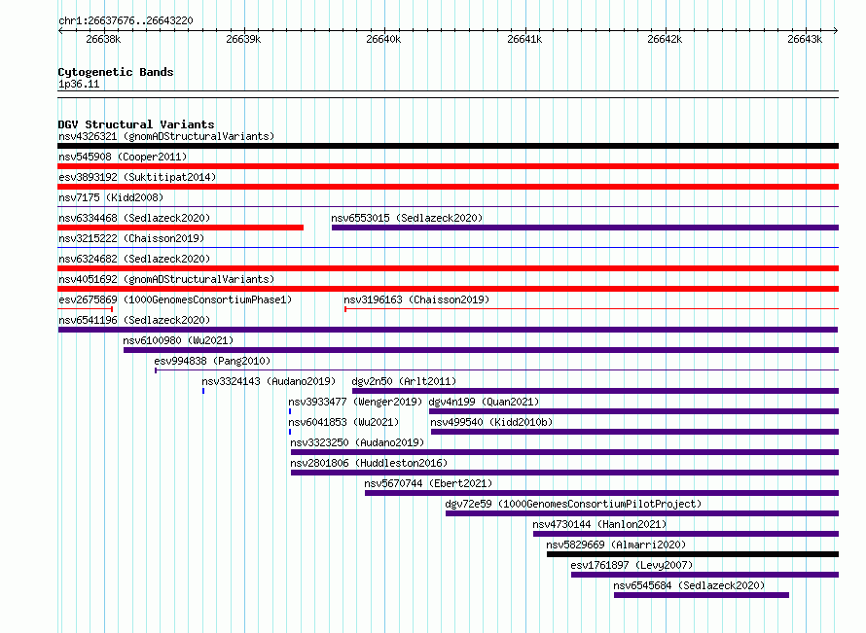Viewport: 866px width, 633px height.
Task: Open nsv3196163 (Chaisson2019) label
Action: click(x=416, y=299)
